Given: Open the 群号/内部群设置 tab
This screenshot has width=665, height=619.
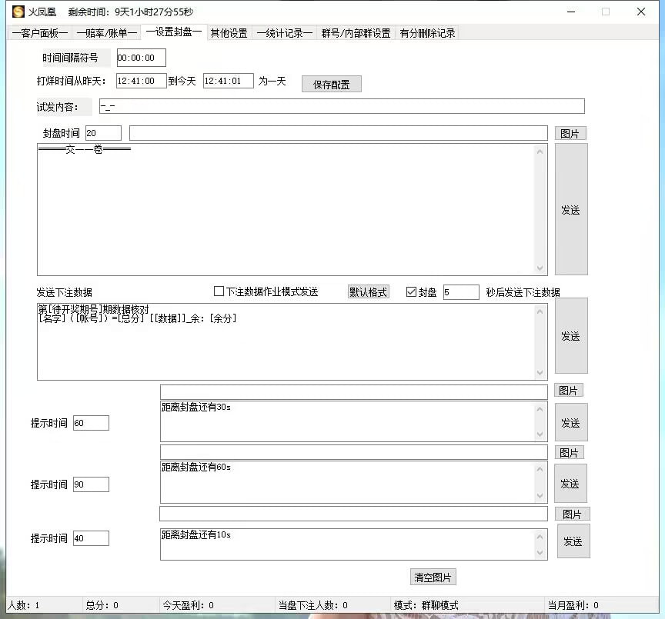Looking at the screenshot, I should (356, 33).
